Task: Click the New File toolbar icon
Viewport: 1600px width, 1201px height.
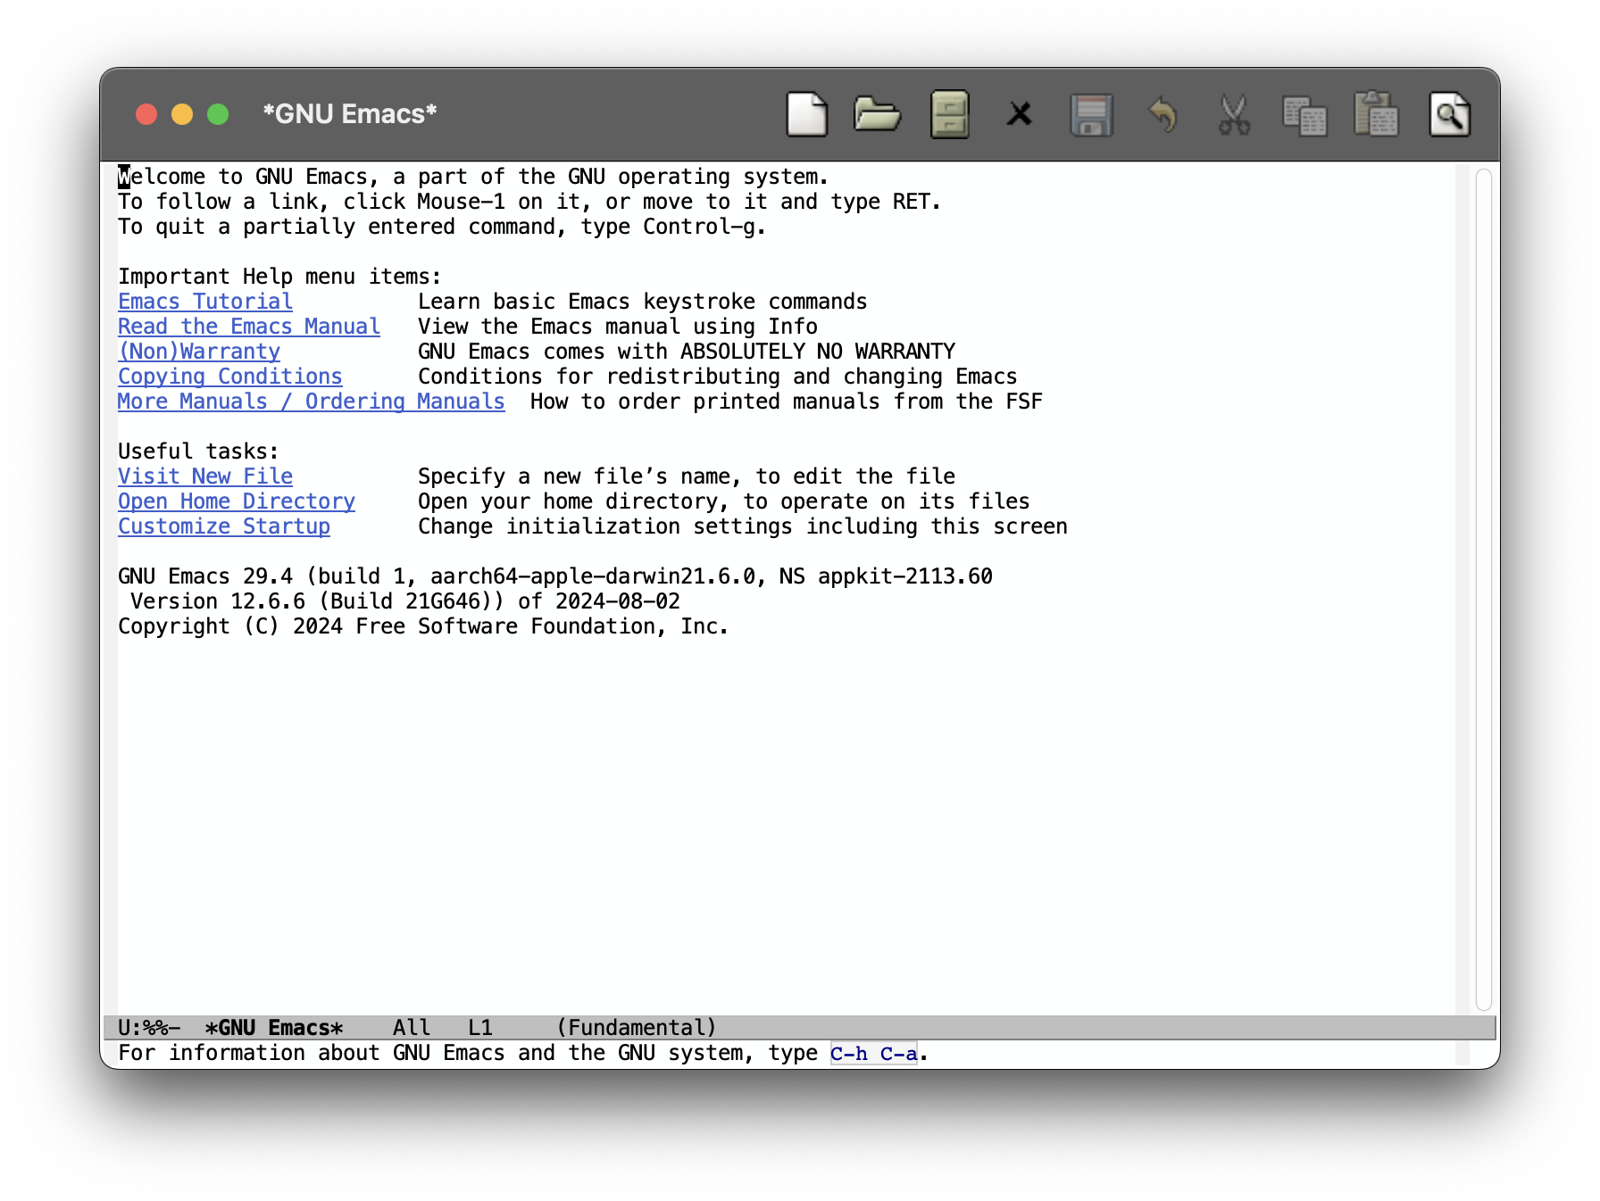Action: (806, 115)
